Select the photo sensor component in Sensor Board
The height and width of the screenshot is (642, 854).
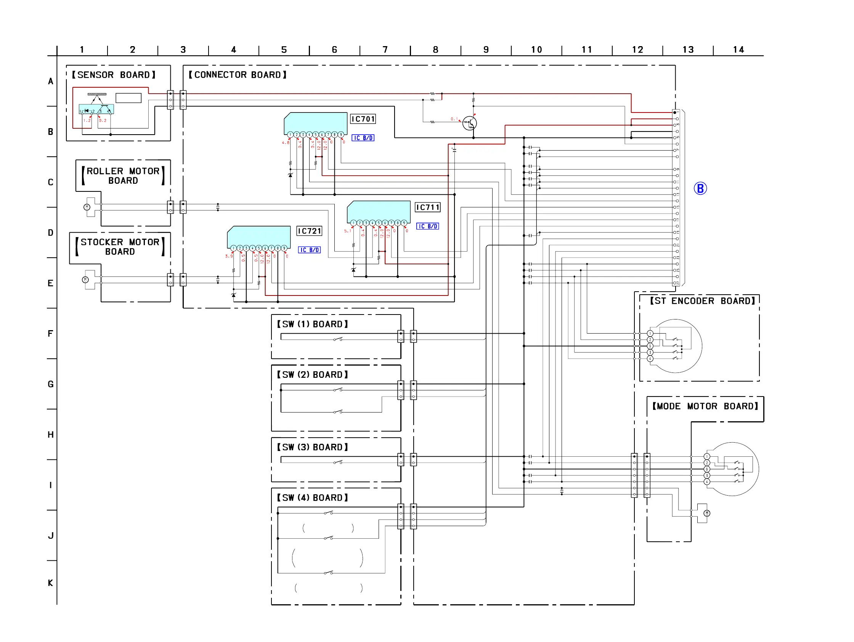pyautogui.click(x=96, y=109)
